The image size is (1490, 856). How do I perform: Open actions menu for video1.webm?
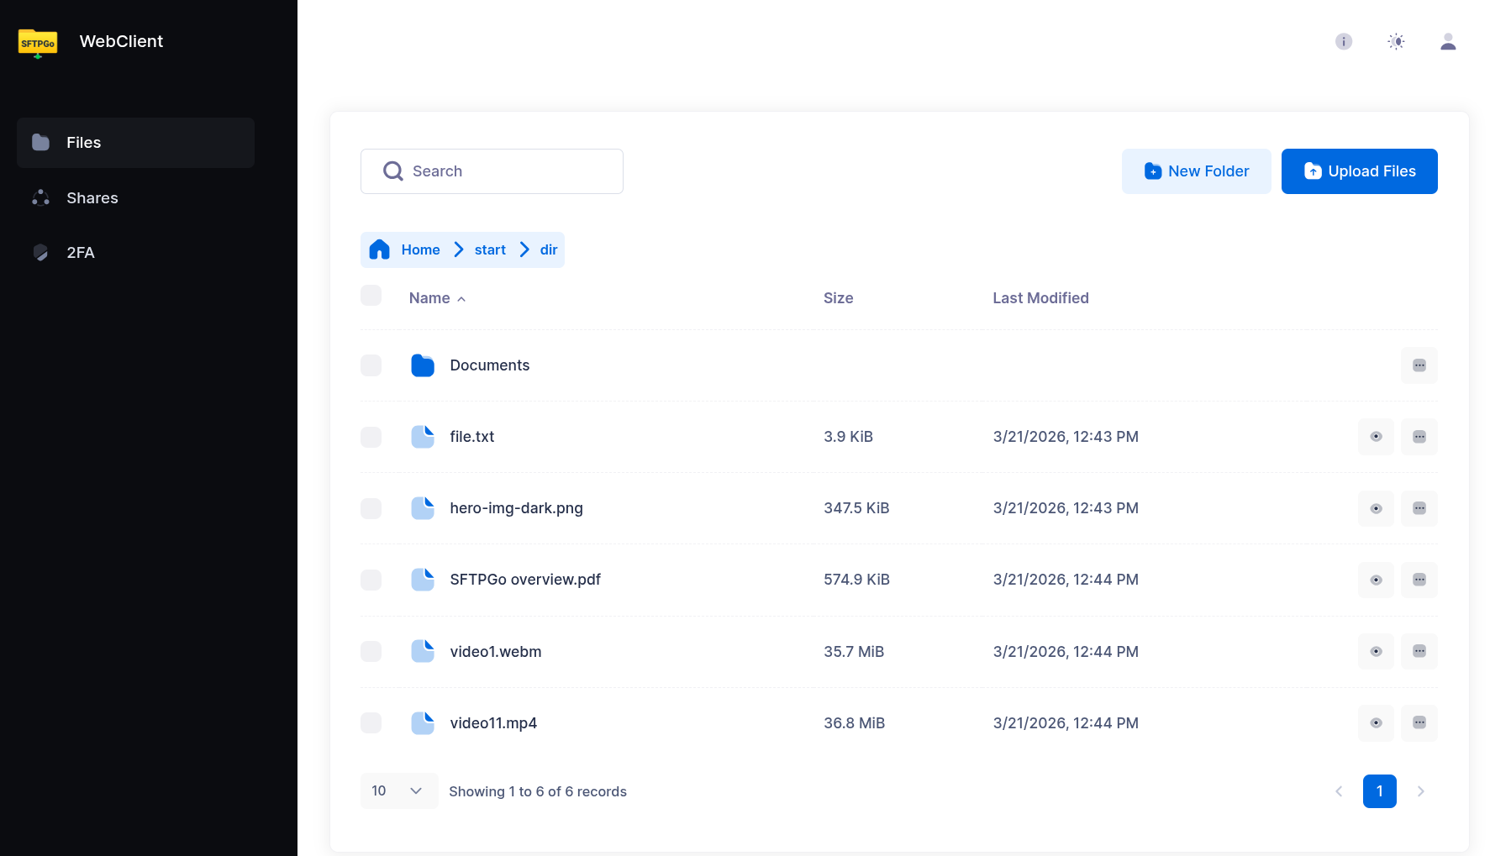1419,651
